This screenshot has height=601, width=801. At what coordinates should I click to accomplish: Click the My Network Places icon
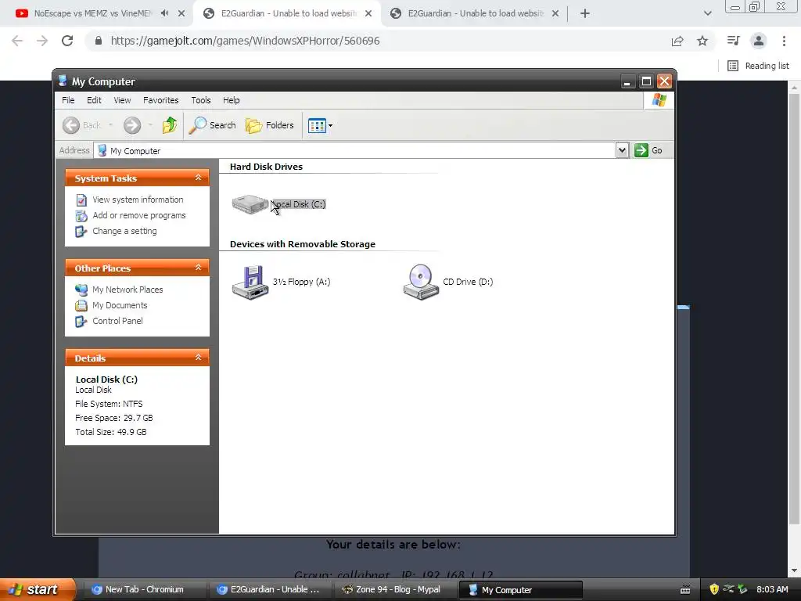coord(81,290)
